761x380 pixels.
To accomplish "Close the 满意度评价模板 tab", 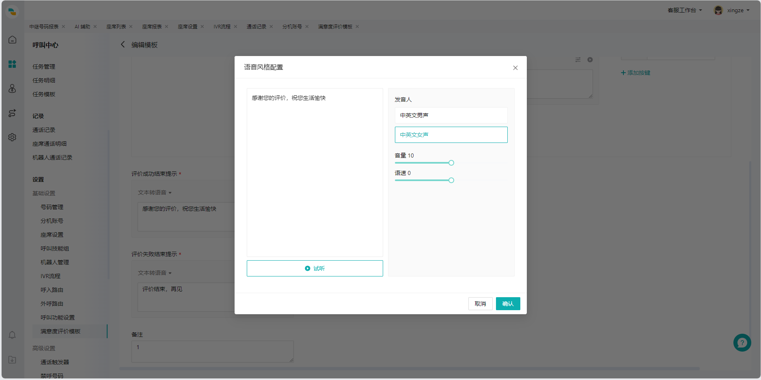I will (x=358, y=27).
